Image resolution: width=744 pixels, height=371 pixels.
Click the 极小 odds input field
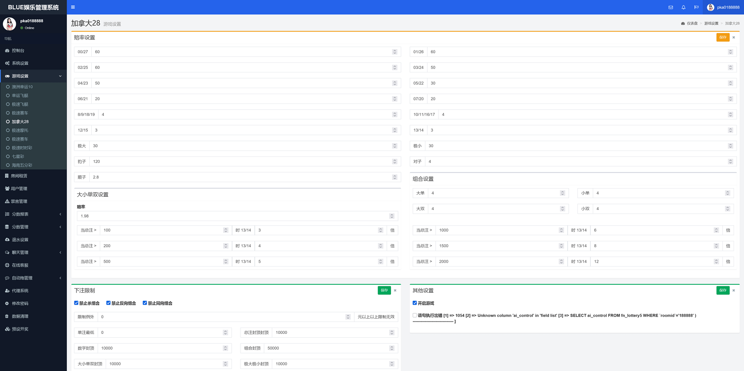click(580, 146)
